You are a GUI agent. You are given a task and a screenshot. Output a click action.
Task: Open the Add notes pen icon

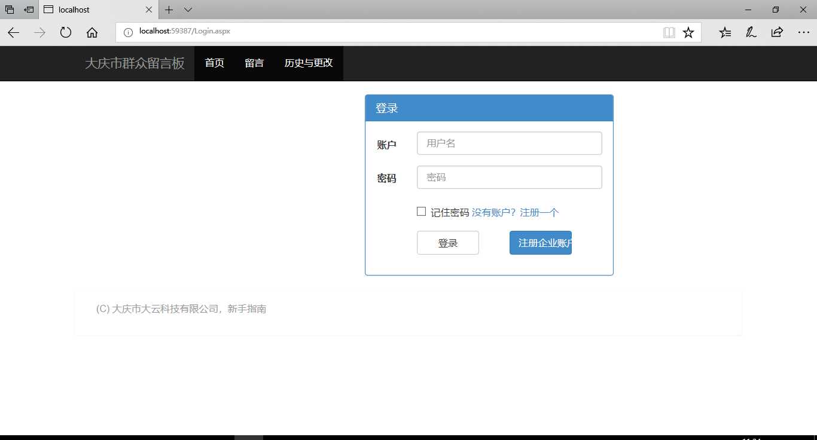751,32
